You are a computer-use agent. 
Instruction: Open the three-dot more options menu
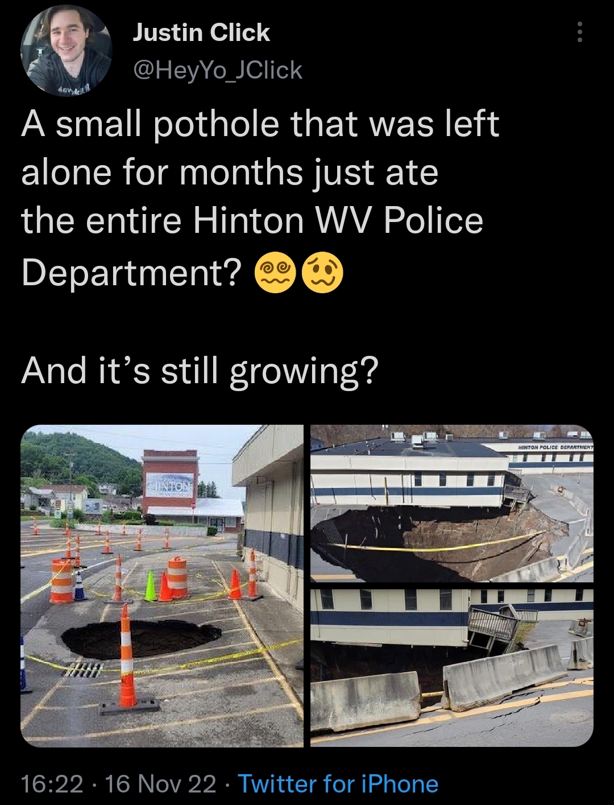tap(579, 32)
